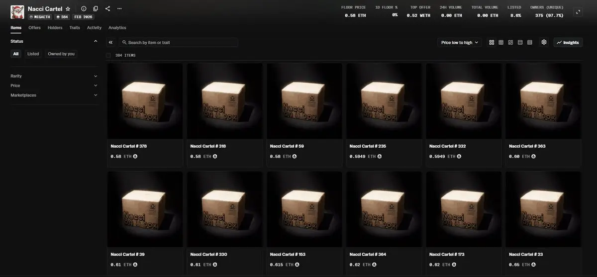This screenshot has height=277, width=597.
Task: Filter status to Listed
Action: [x=33, y=54]
